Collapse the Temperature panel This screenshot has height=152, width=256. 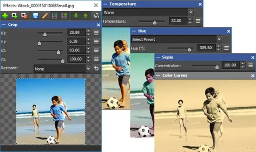tap(105, 4)
